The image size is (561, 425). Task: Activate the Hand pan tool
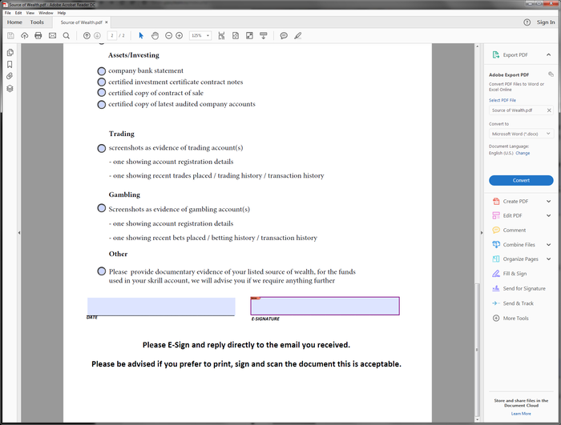(155, 36)
